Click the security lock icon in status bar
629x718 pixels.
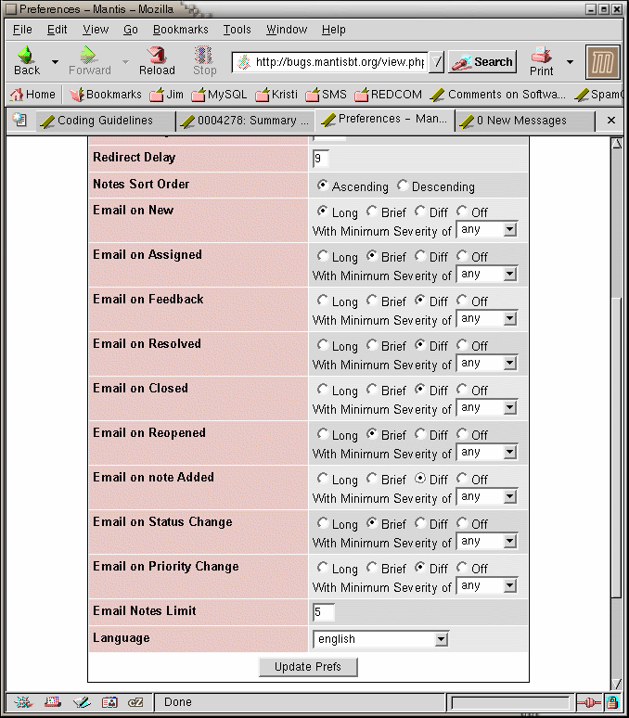point(612,702)
